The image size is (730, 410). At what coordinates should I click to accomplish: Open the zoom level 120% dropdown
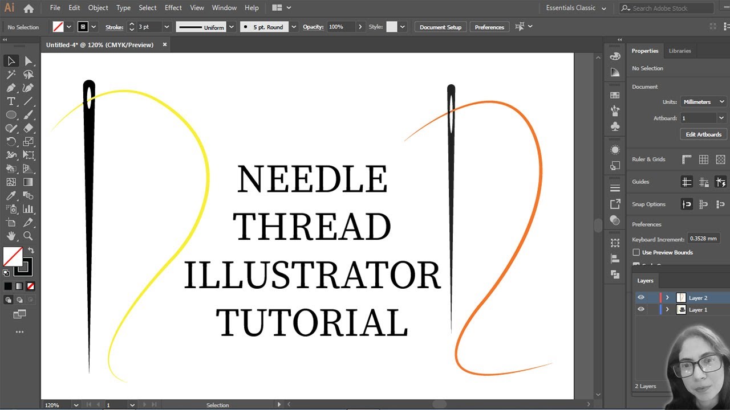coord(76,405)
